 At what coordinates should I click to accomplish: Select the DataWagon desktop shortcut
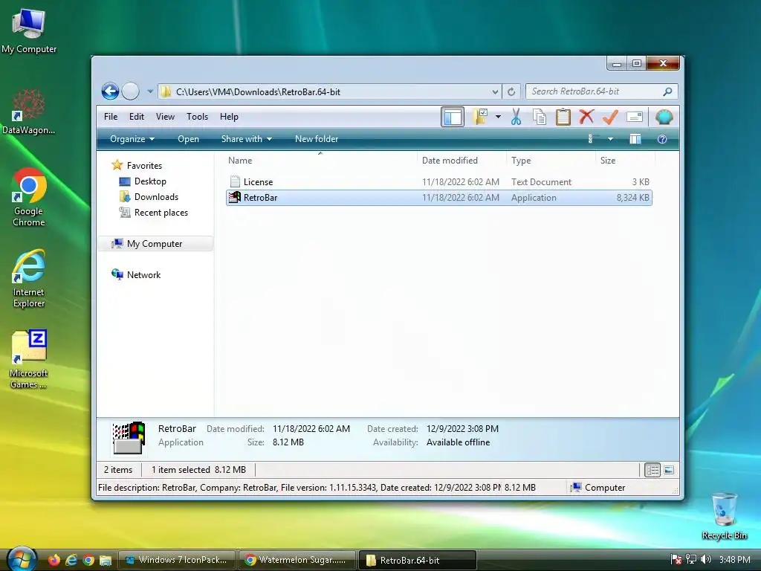tap(29, 112)
